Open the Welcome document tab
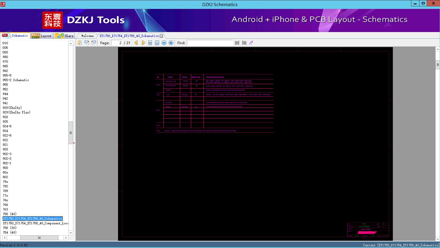440x248 pixels. pyautogui.click(x=87, y=36)
